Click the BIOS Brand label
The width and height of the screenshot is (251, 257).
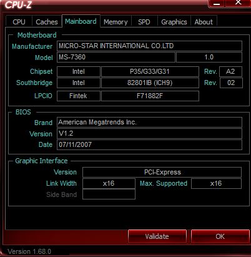point(43,123)
